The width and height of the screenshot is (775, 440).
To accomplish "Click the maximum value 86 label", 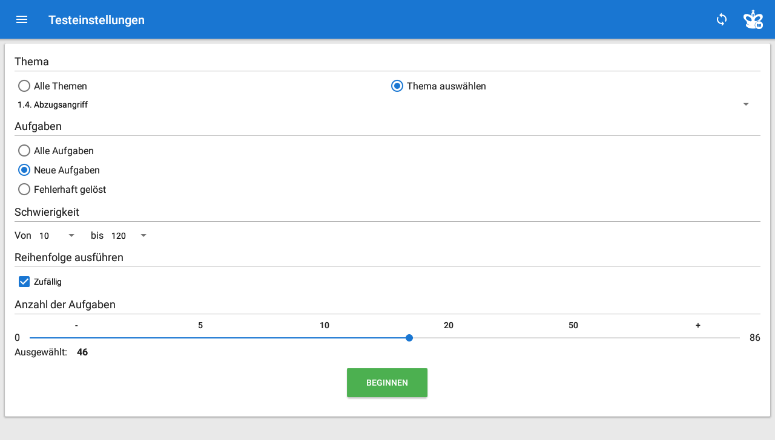I will click(755, 337).
